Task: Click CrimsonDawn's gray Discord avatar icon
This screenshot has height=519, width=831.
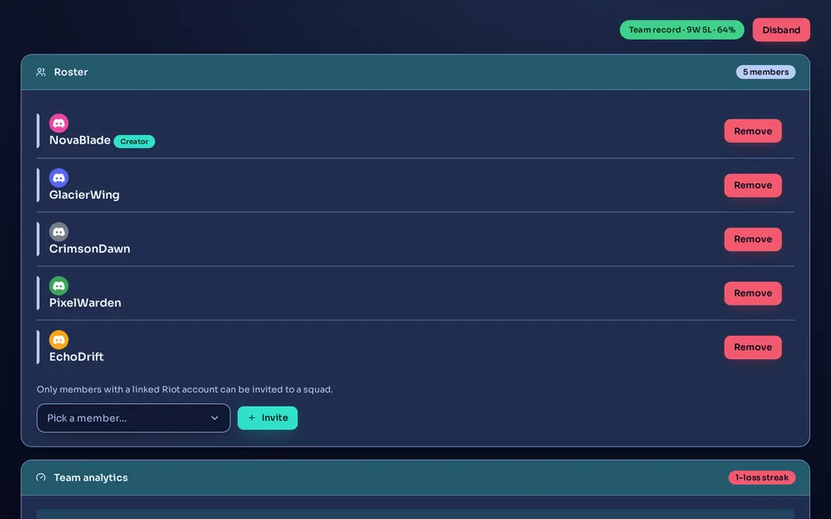Action: pyautogui.click(x=59, y=232)
